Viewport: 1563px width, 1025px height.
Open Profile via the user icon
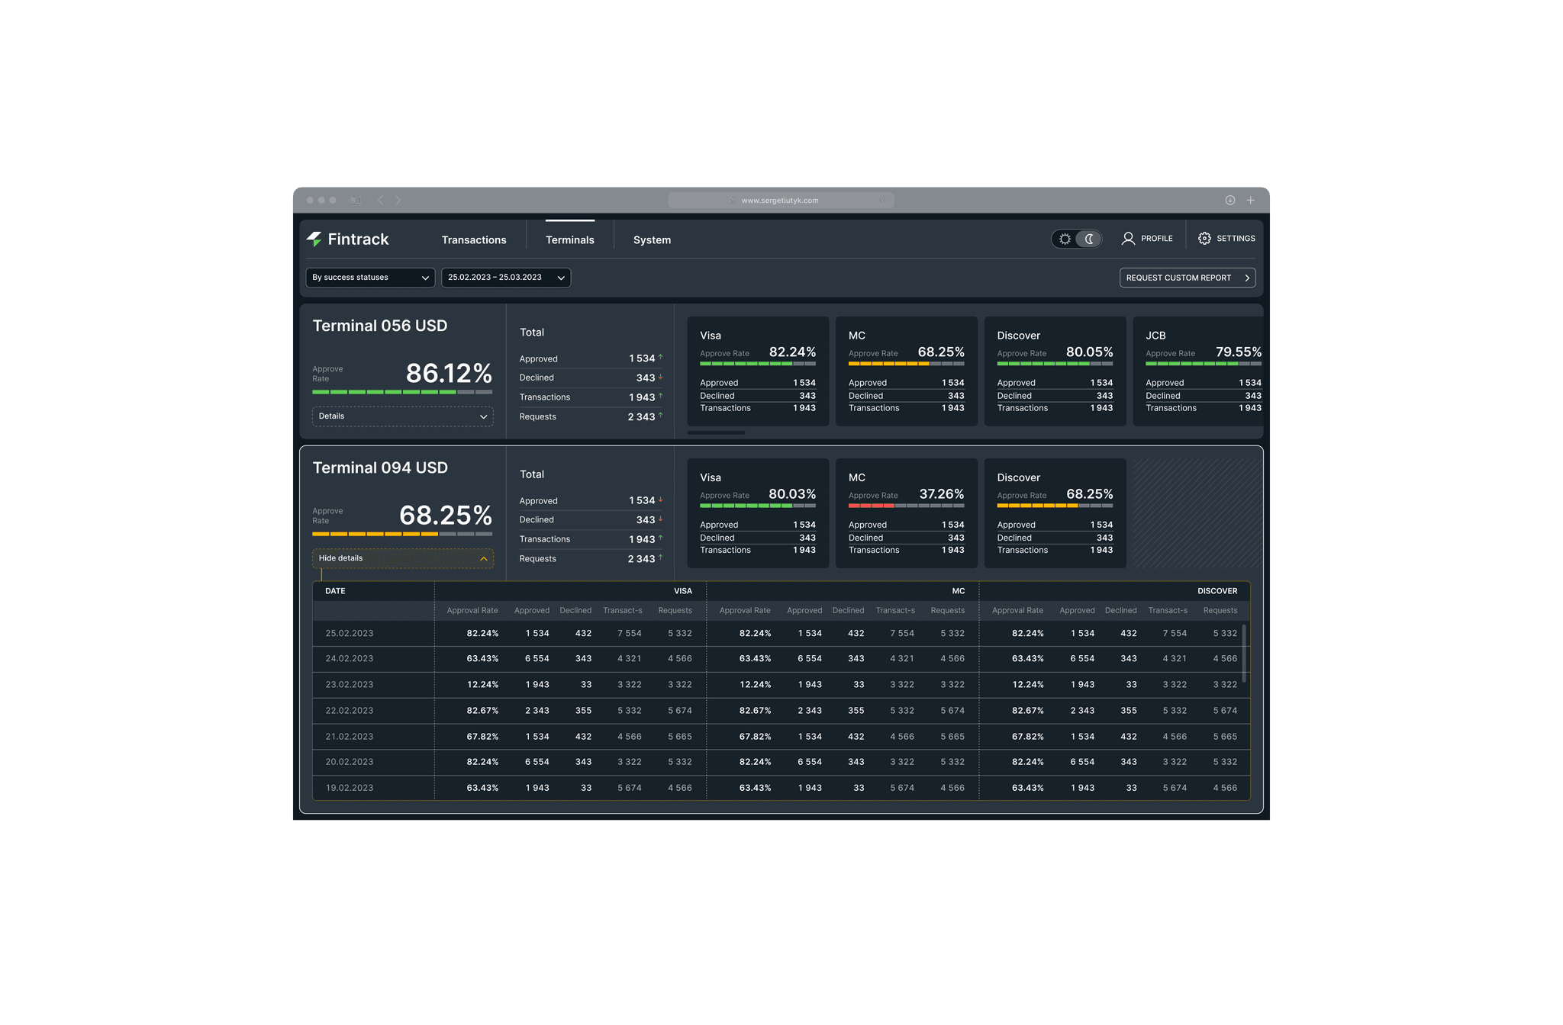click(x=1128, y=239)
